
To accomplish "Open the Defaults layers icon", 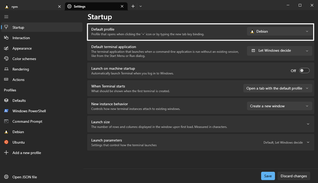I will coord(7,101).
